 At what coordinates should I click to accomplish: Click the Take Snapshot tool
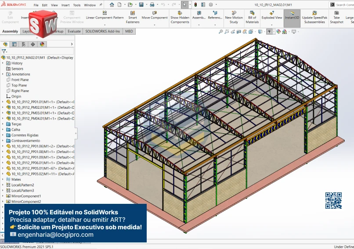(x=336, y=17)
